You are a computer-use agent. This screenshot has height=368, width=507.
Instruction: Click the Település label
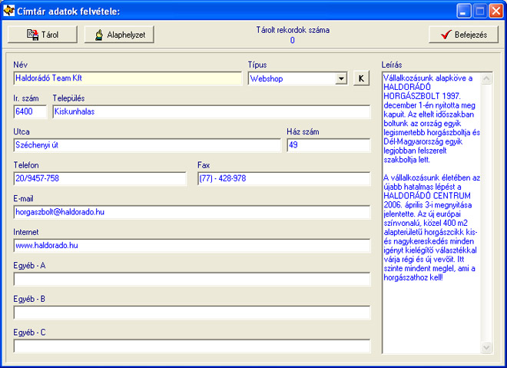point(68,98)
